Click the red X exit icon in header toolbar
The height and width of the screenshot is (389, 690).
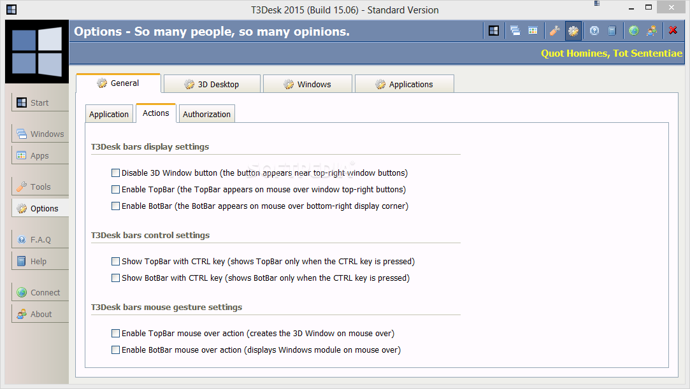[x=673, y=31]
